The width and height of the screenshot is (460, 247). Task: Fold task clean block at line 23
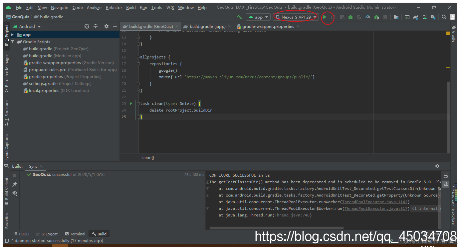(x=138, y=104)
